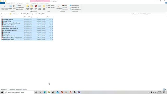Image resolution: width=167 pixels, height=94 pixels.
Task: Open the Przenieś do (move to) dropdown
Action: coord(28,7)
